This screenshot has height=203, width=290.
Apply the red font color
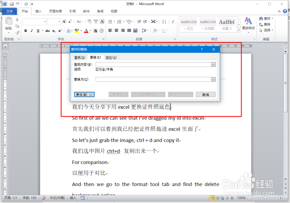point(86,31)
